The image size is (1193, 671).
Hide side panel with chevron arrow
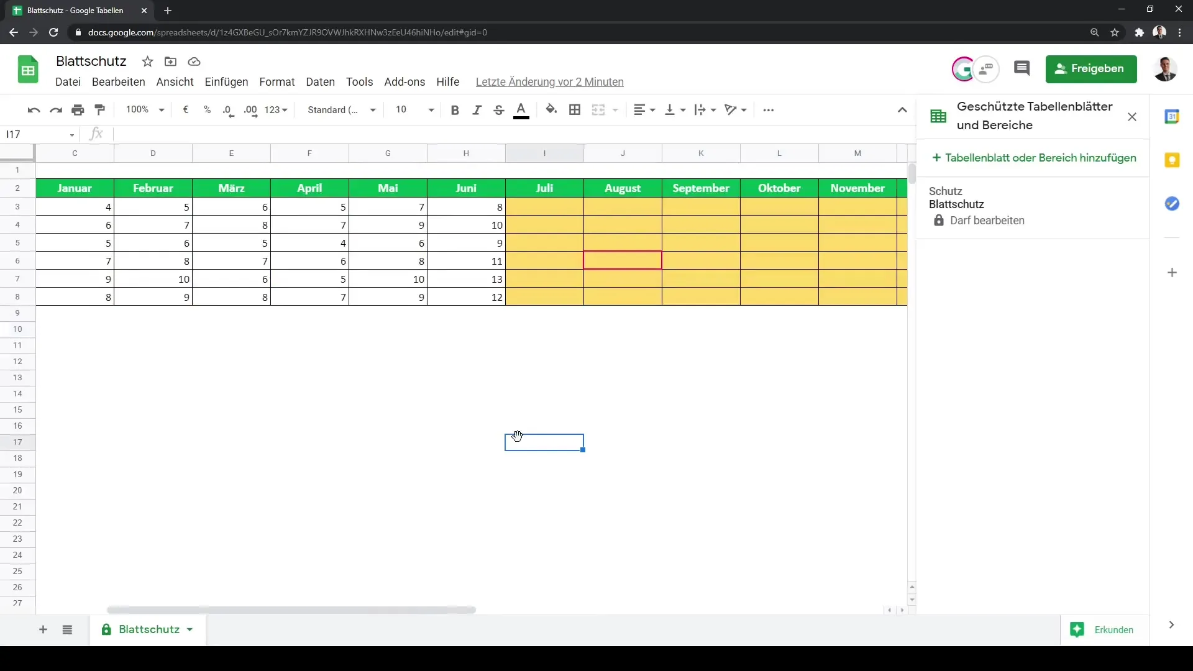[1171, 625]
